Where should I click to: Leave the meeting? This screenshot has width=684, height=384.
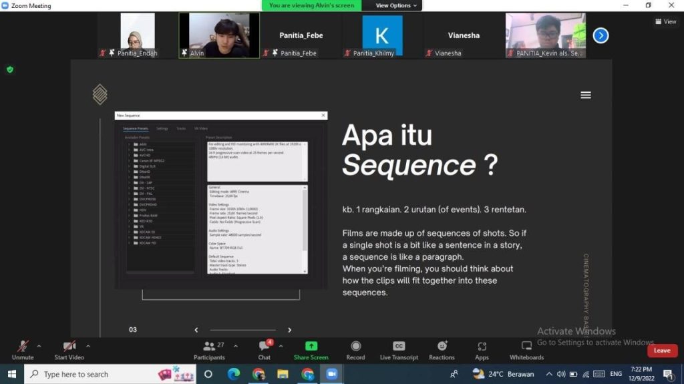662,351
